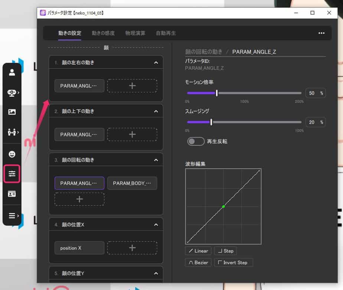Collapse the 顔の左右の動き section
Image resolution: width=343 pixels, height=290 pixels.
pyautogui.click(x=156, y=63)
